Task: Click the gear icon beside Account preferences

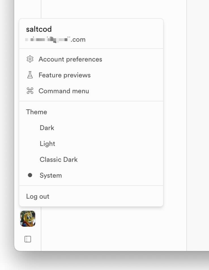Action: (x=30, y=59)
